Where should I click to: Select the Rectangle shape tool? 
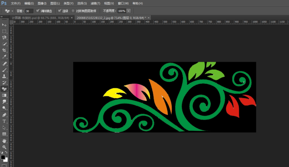(x=4, y=134)
